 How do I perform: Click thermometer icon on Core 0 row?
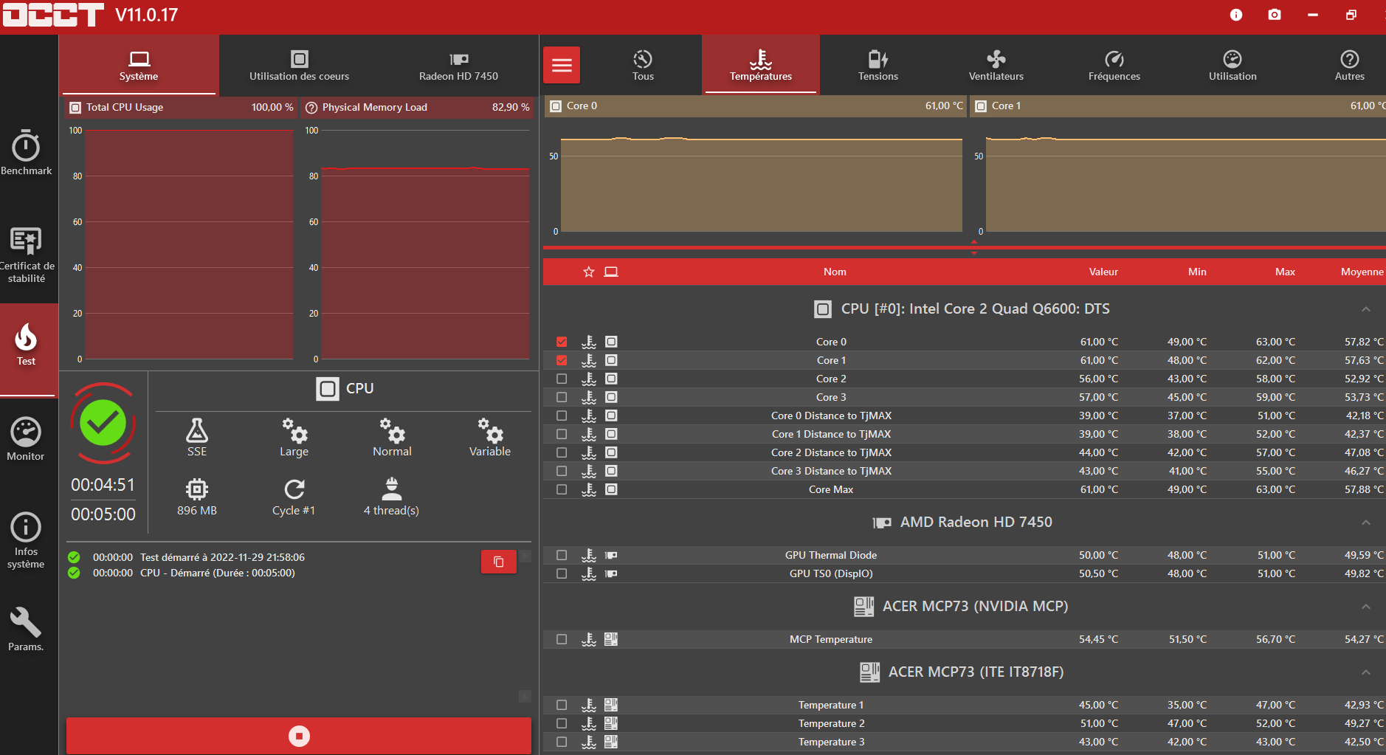click(589, 342)
